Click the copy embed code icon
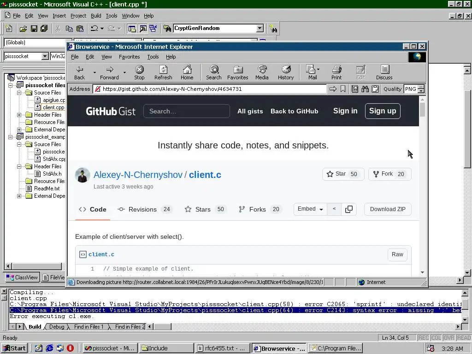472x354 pixels. click(x=349, y=209)
